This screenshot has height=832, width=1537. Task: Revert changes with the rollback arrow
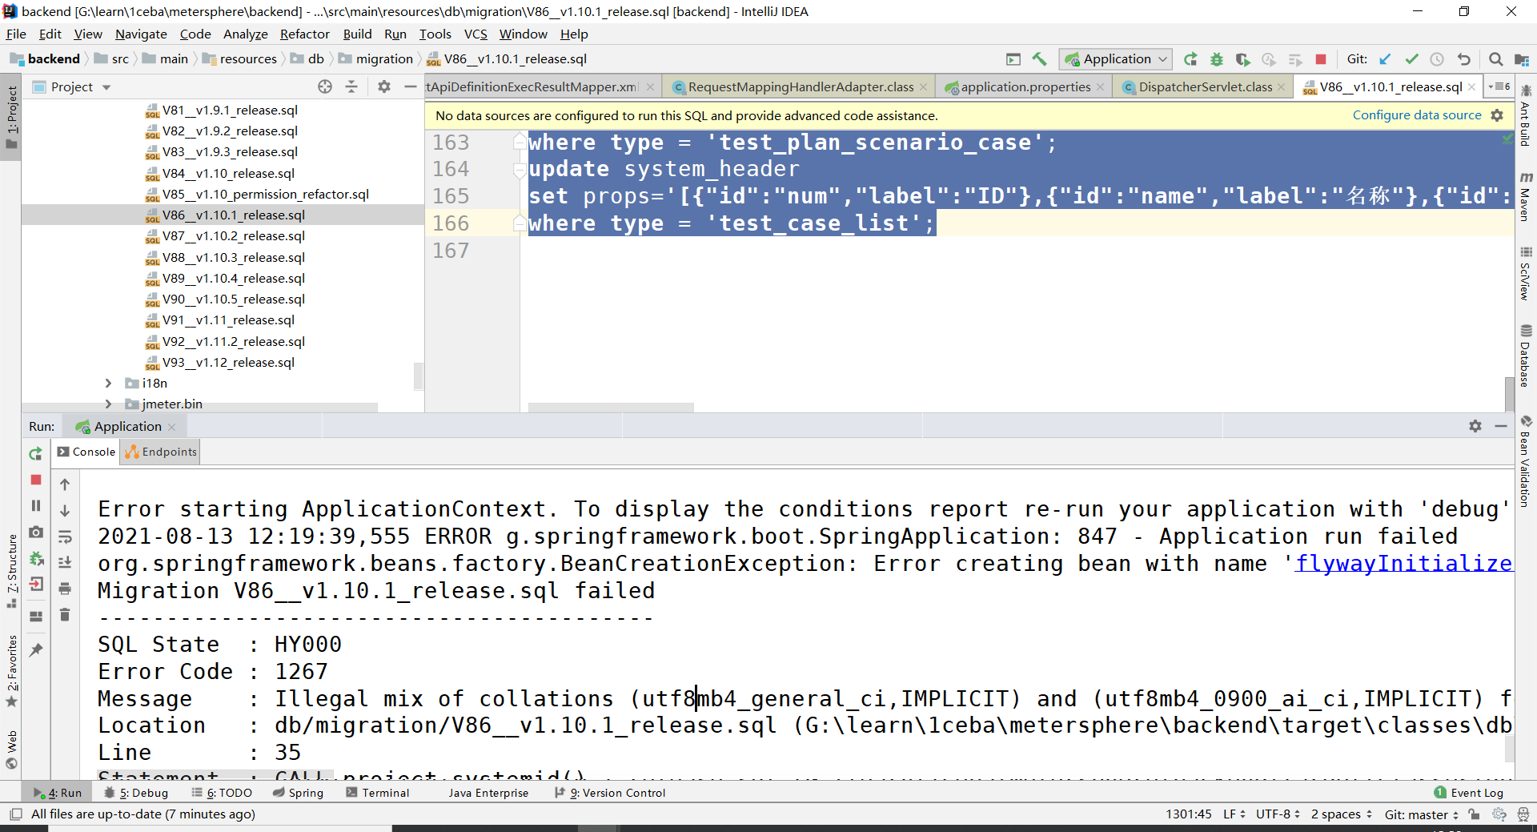(x=1463, y=58)
